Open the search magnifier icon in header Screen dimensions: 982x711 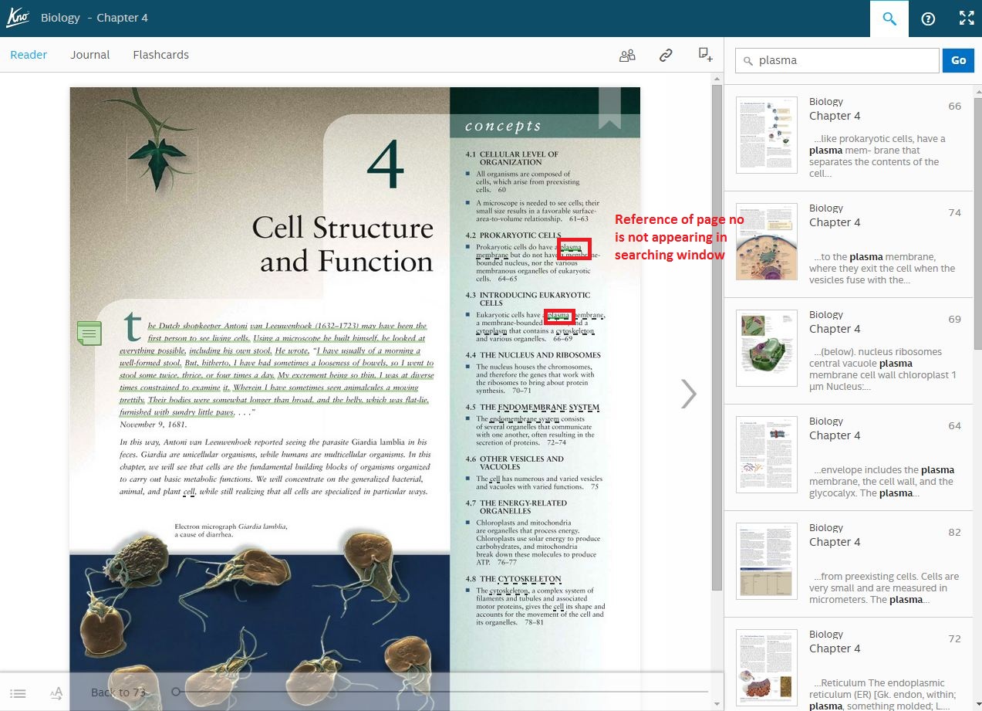tap(889, 19)
